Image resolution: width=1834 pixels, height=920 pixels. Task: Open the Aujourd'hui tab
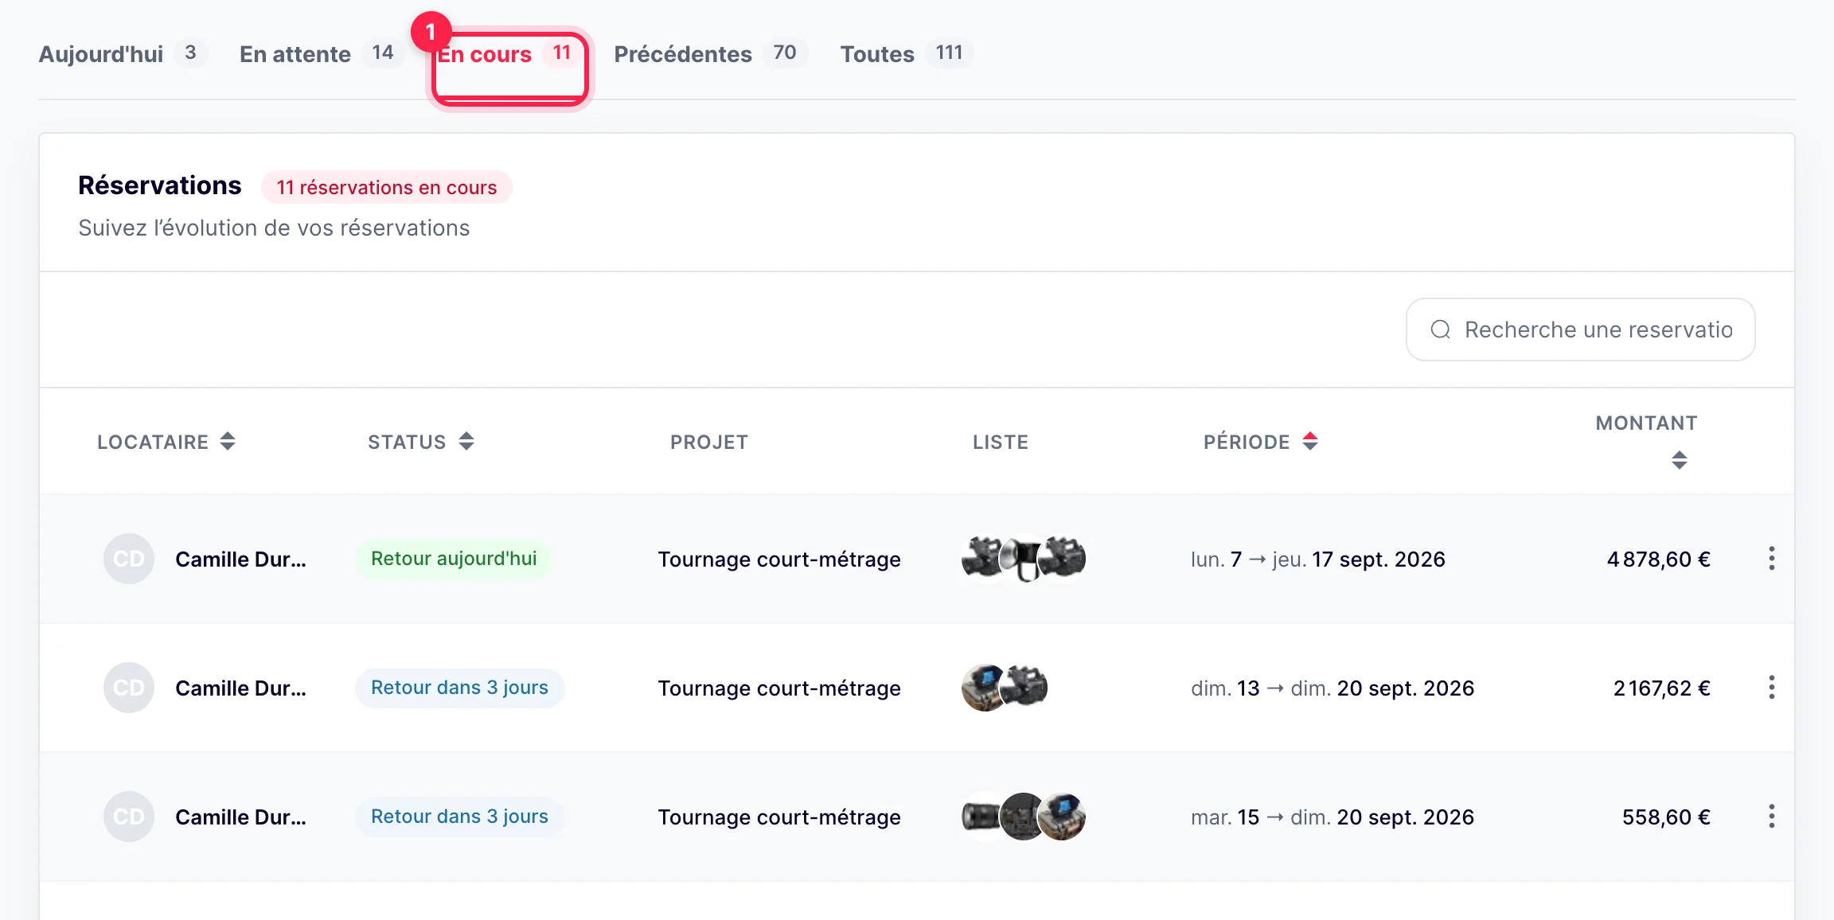[123, 54]
